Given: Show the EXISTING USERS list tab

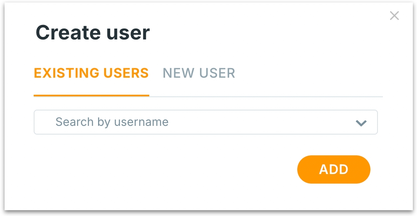Looking at the screenshot, I should [91, 74].
